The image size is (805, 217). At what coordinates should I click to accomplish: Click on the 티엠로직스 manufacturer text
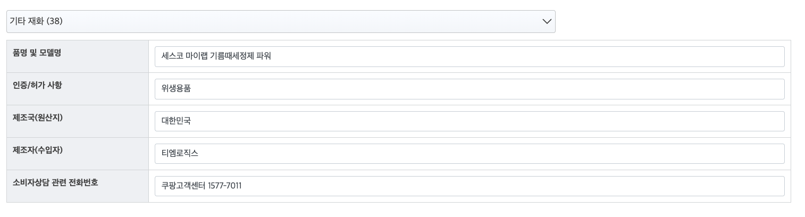pos(180,154)
